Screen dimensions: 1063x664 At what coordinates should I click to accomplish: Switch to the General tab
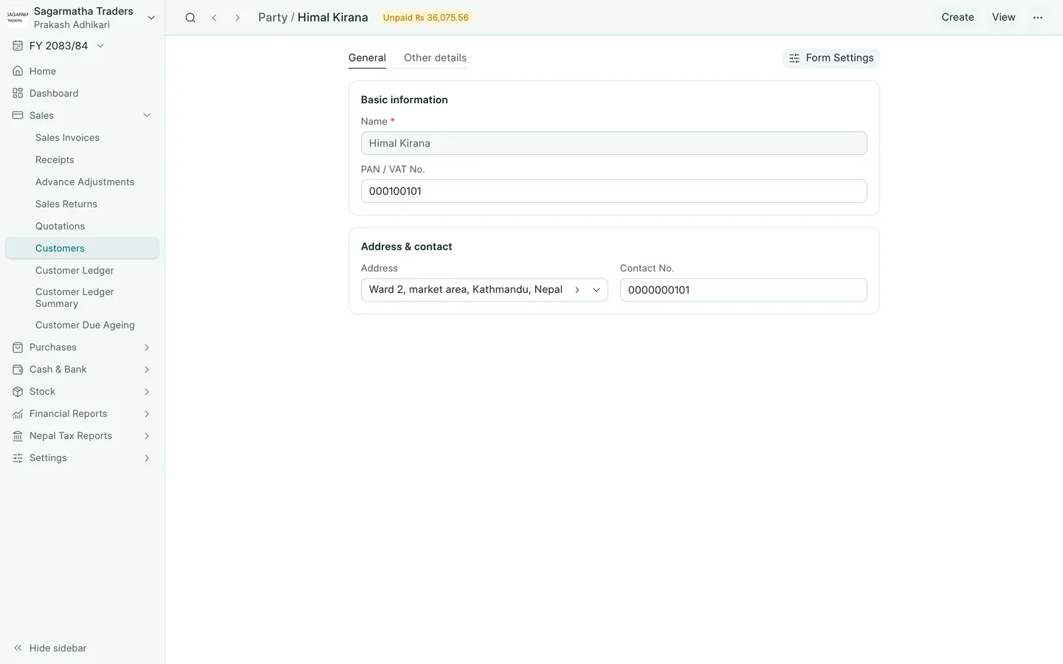click(367, 58)
